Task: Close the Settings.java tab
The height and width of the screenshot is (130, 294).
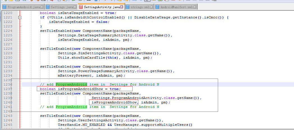Action: tap(75, 7)
